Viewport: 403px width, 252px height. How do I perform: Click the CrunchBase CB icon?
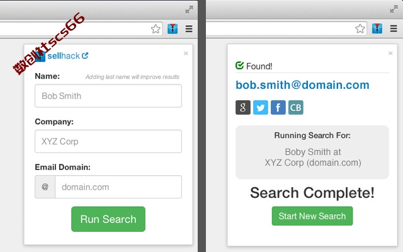[295, 108]
